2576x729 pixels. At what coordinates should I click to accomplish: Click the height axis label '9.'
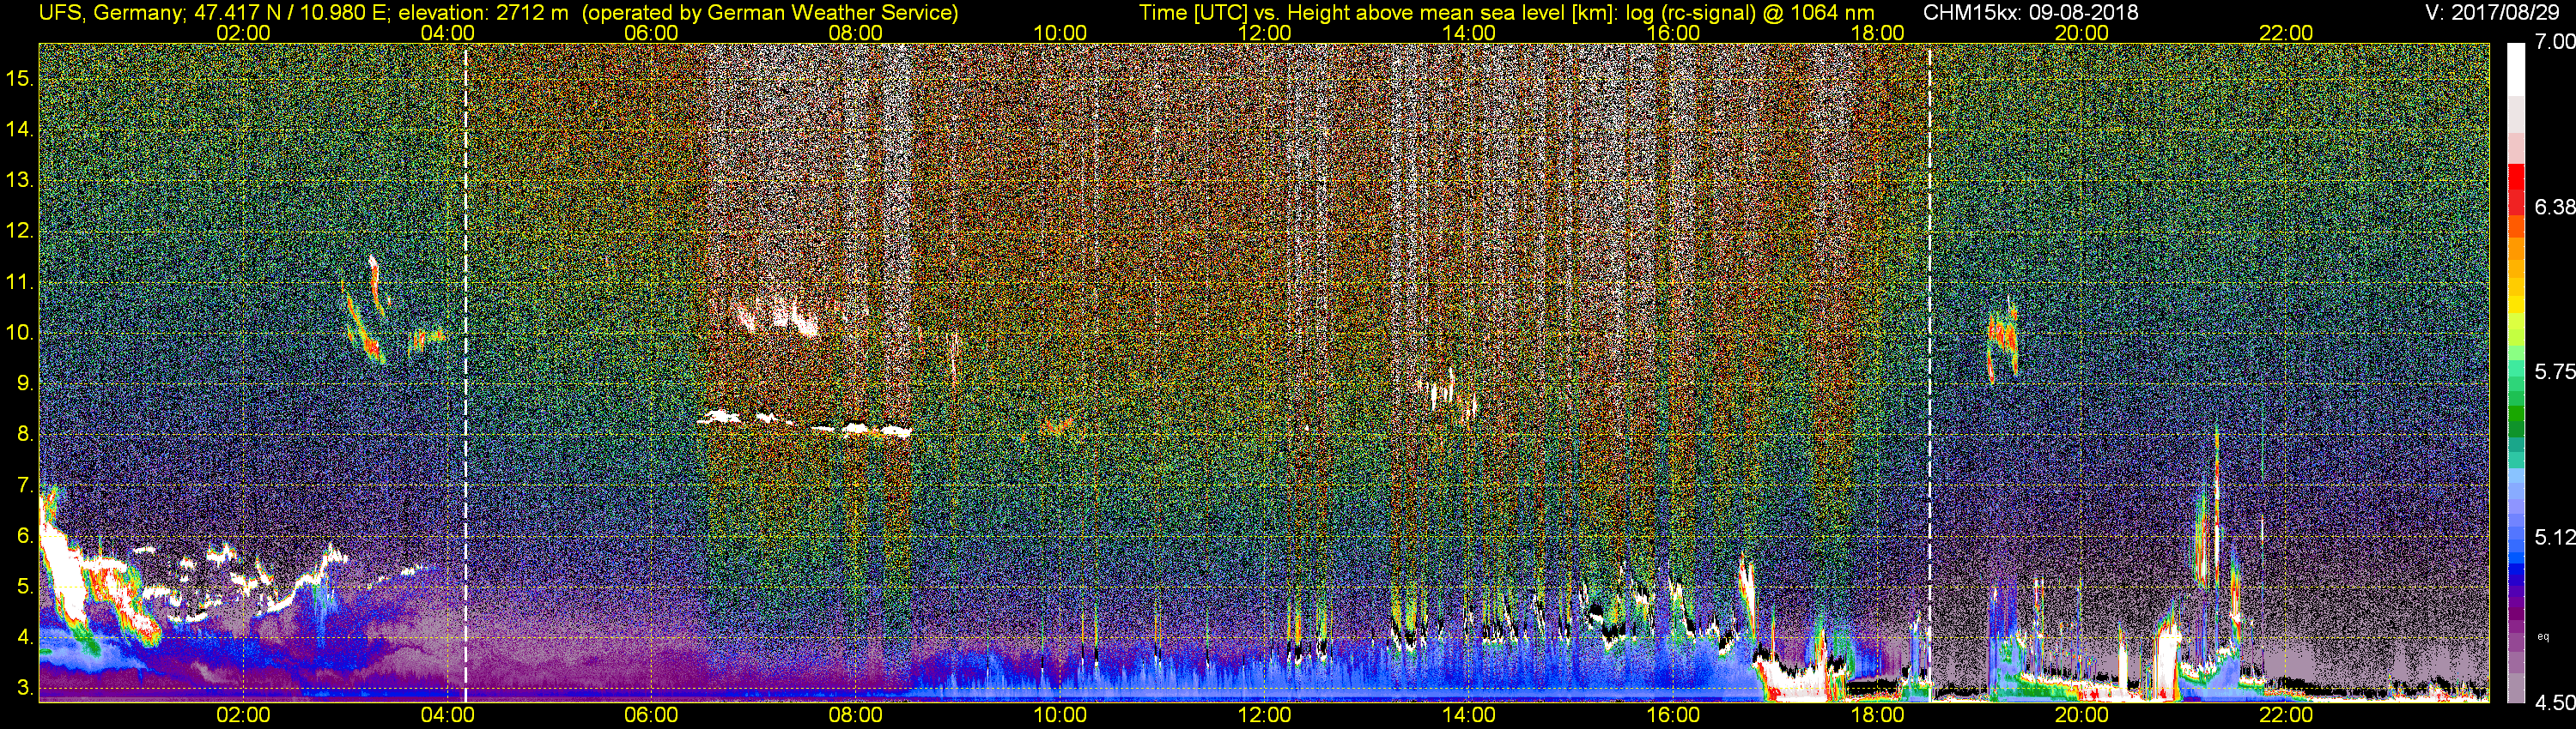click(24, 383)
